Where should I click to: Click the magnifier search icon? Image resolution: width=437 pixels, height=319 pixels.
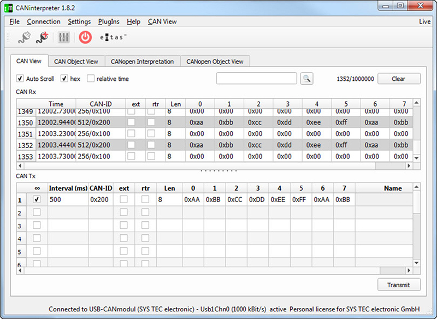point(306,79)
